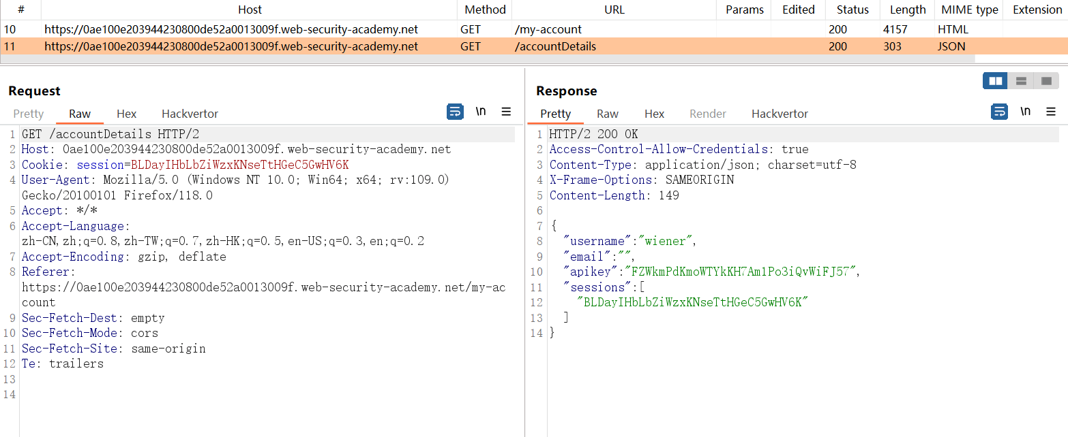Switch to side-by-side layout view
The height and width of the screenshot is (437, 1068).
996,81
